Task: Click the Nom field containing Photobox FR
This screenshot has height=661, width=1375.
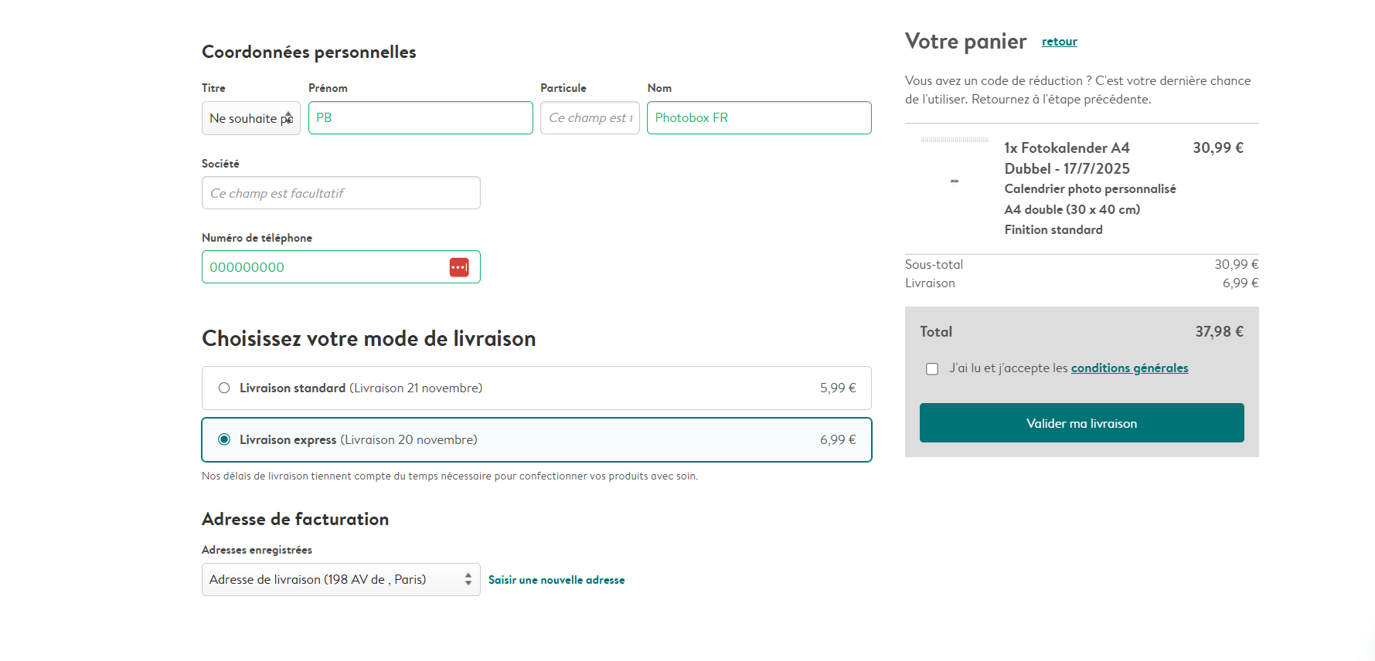Action: (758, 117)
